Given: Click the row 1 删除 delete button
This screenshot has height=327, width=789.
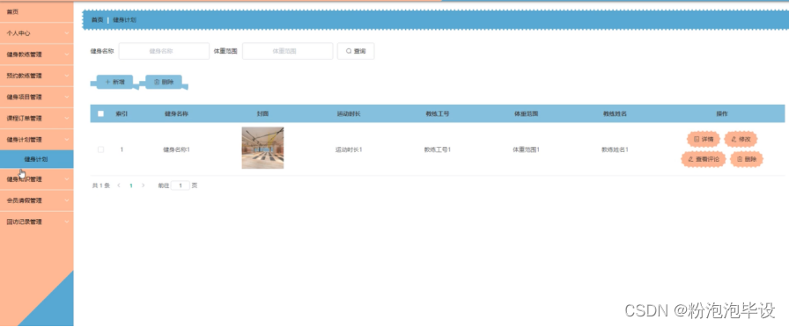Looking at the screenshot, I should point(747,159).
